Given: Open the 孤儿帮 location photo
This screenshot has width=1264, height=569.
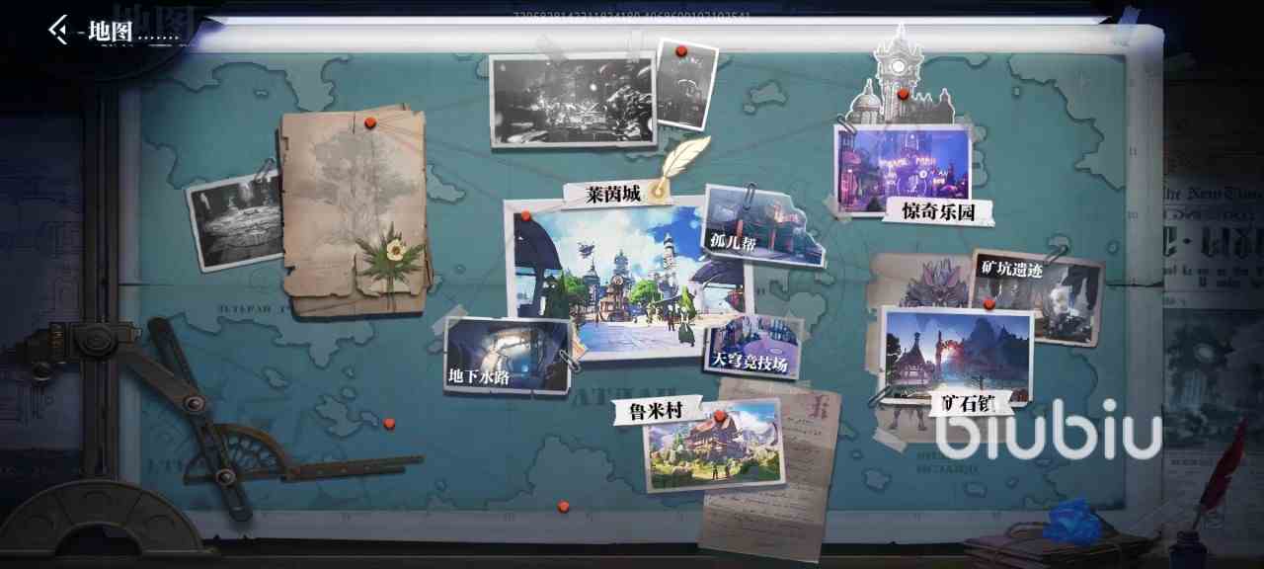Looking at the screenshot, I should coord(762,225).
